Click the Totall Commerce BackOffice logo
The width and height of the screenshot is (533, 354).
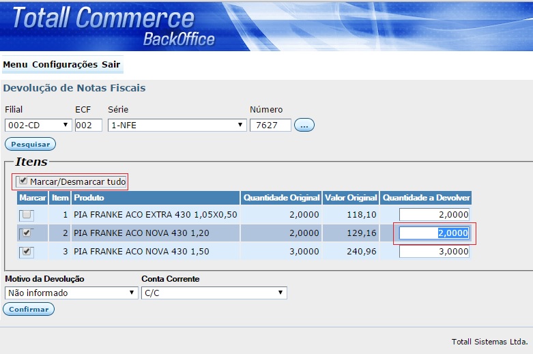114,27
